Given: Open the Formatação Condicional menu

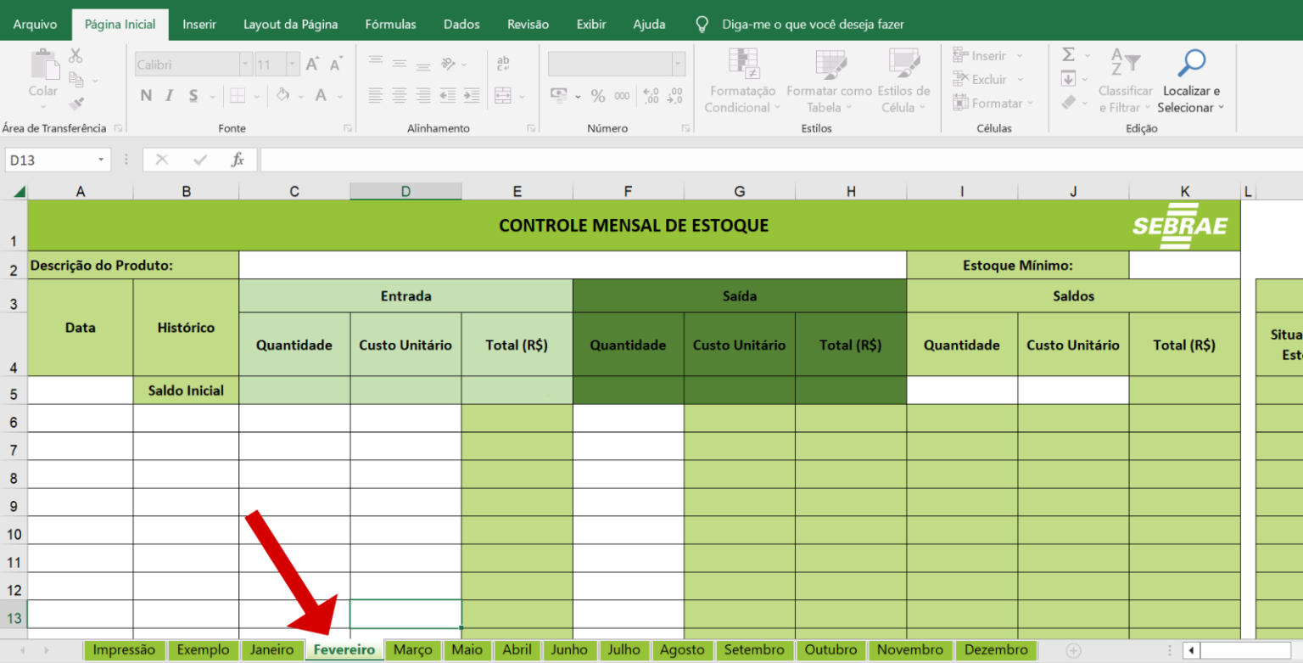Looking at the screenshot, I should [741, 81].
